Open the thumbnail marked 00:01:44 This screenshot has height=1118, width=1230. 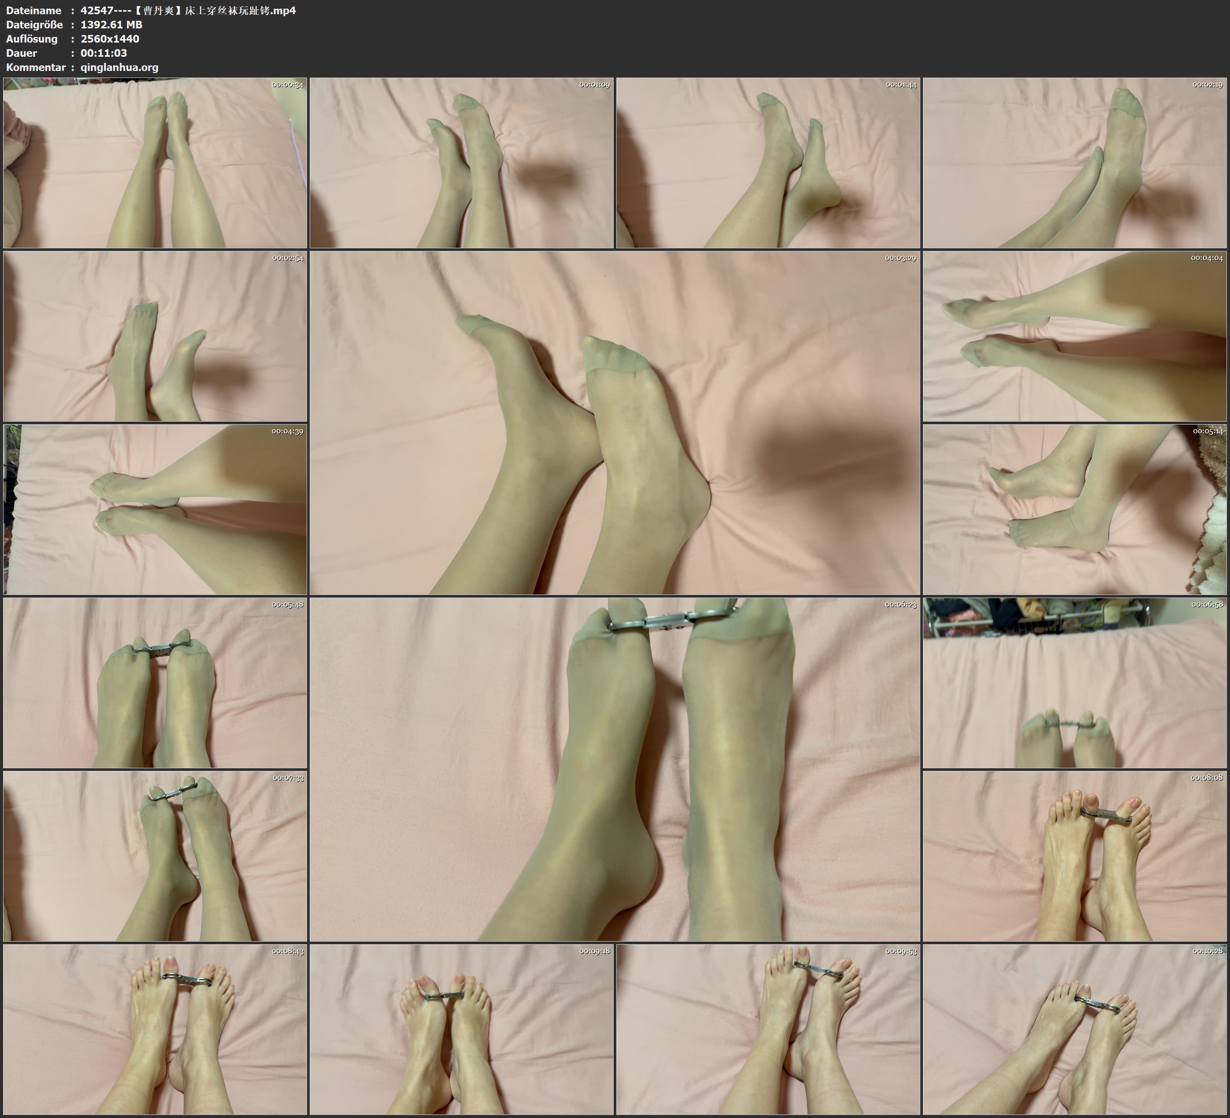768,163
